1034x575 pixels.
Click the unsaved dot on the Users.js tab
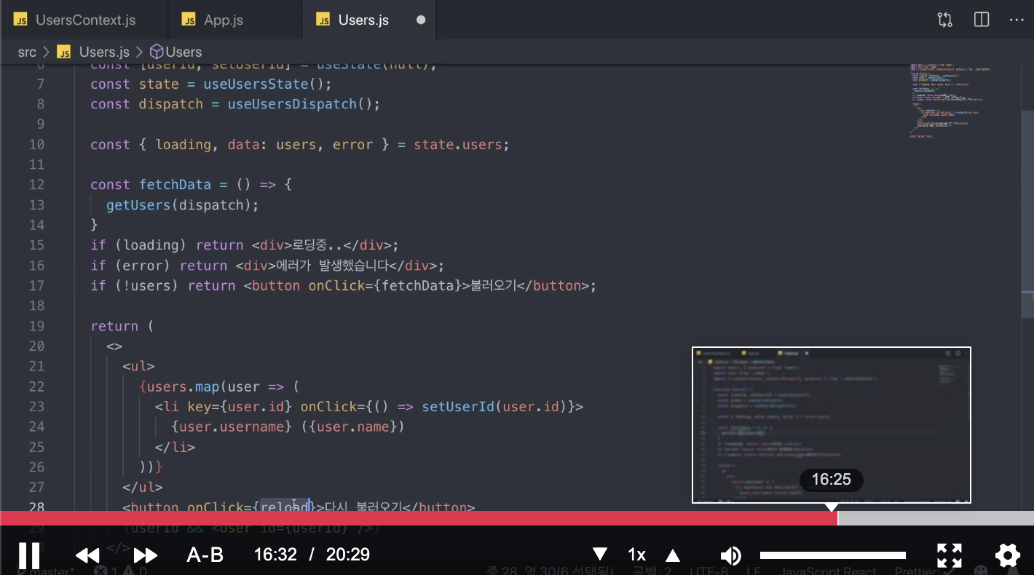coord(421,20)
